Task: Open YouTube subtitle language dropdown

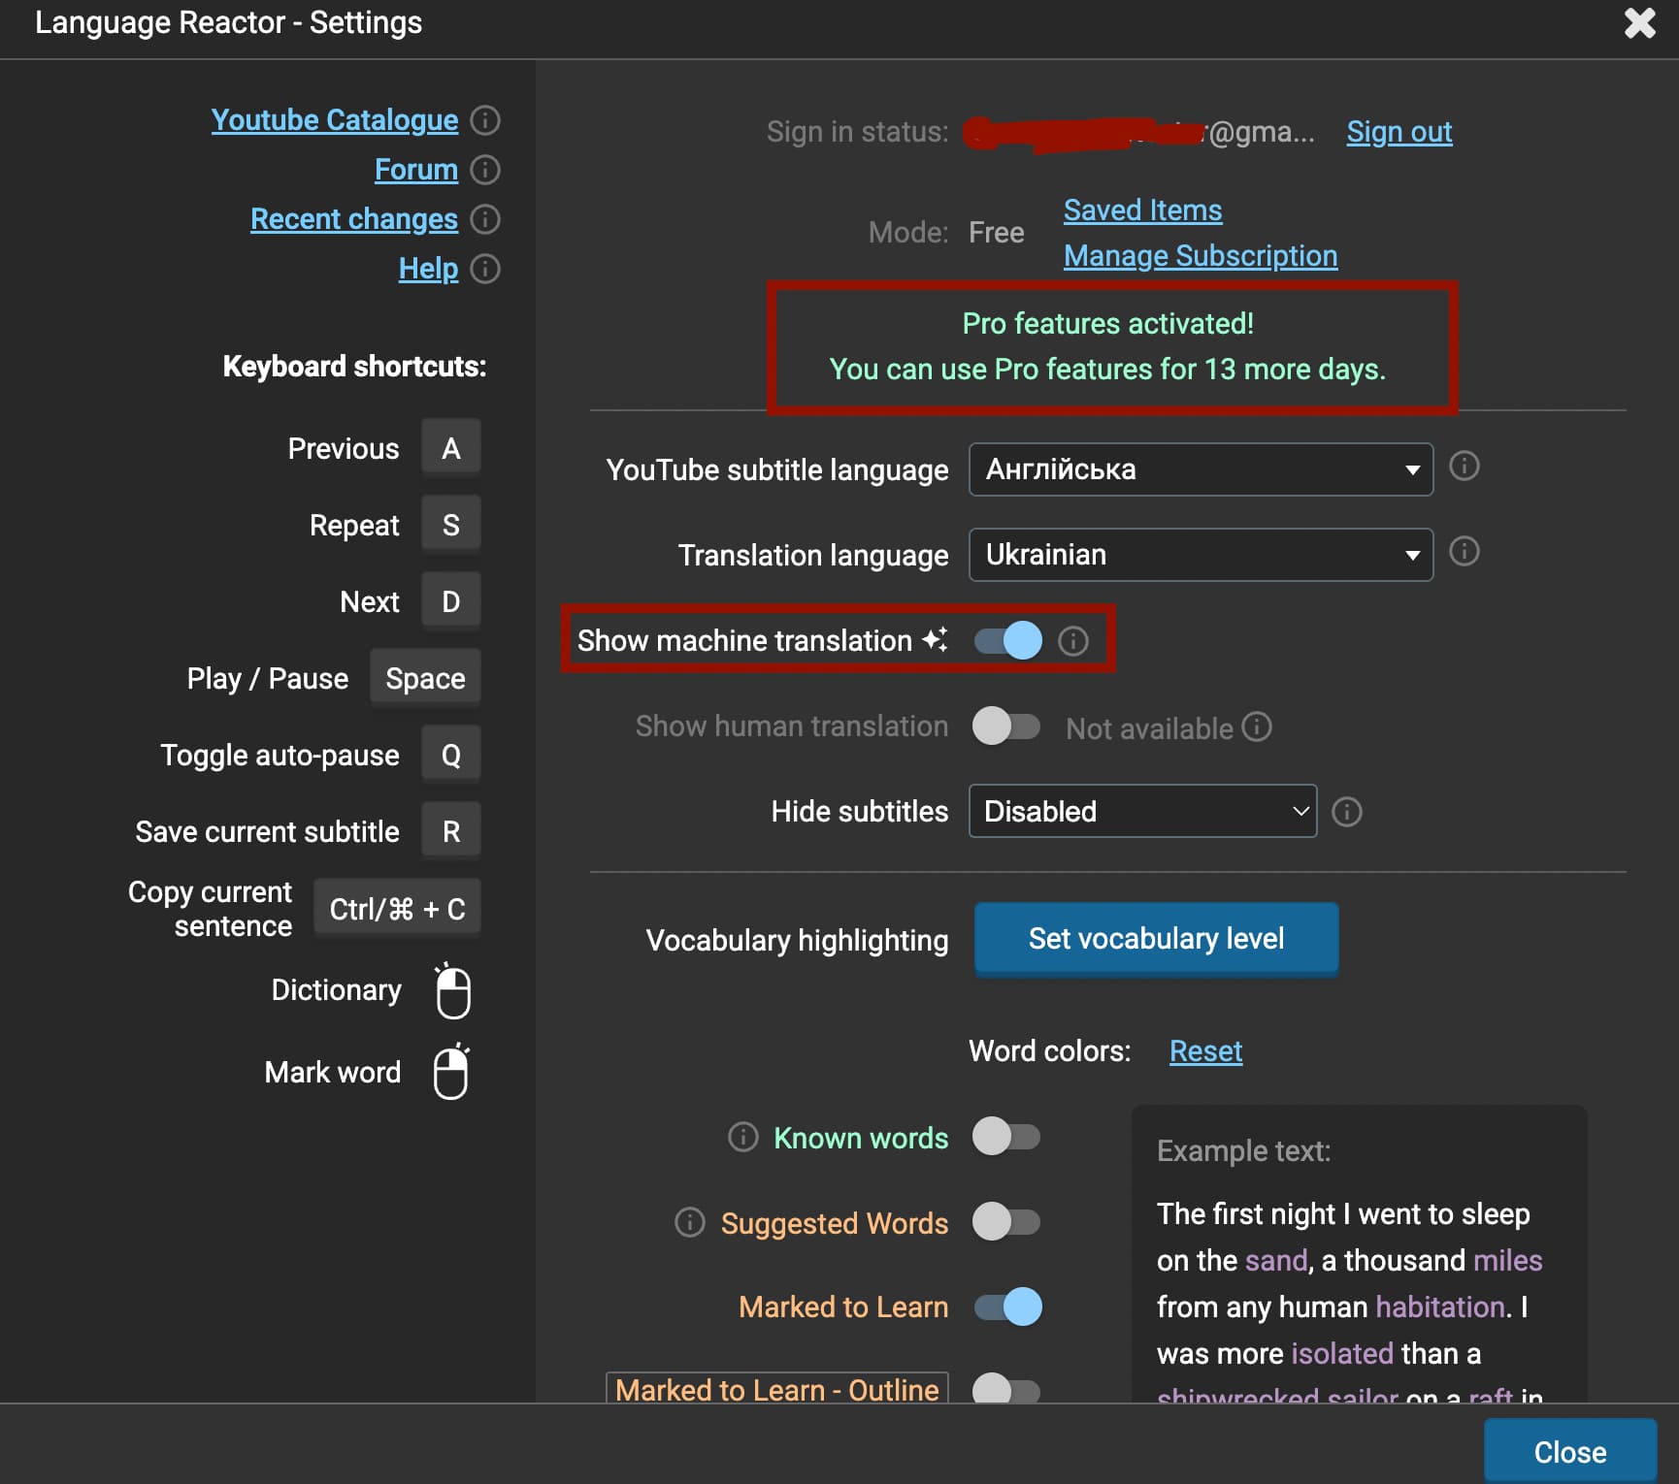Action: 1200,469
